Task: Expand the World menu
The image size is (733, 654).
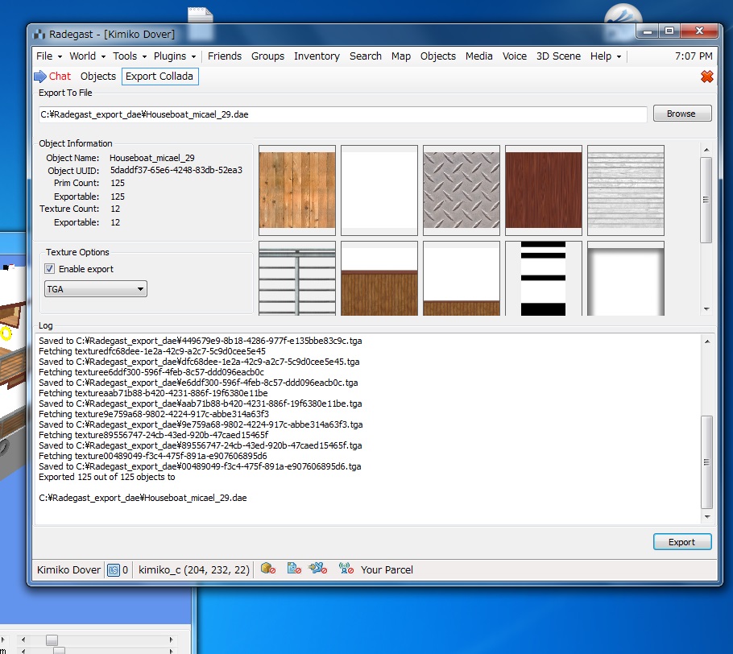Action: pyautogui.click(x=87, y=56)
